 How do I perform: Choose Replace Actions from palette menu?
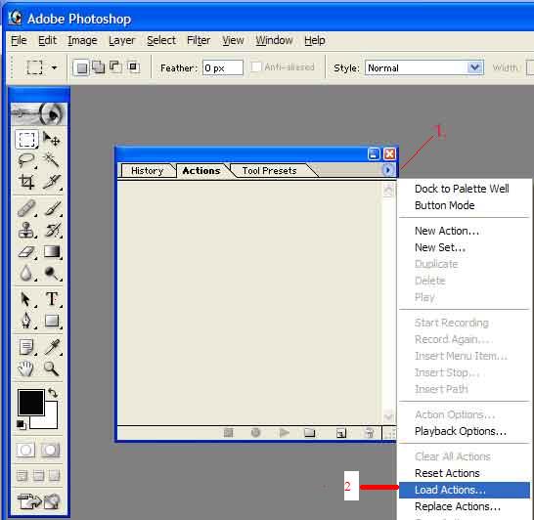465,506
